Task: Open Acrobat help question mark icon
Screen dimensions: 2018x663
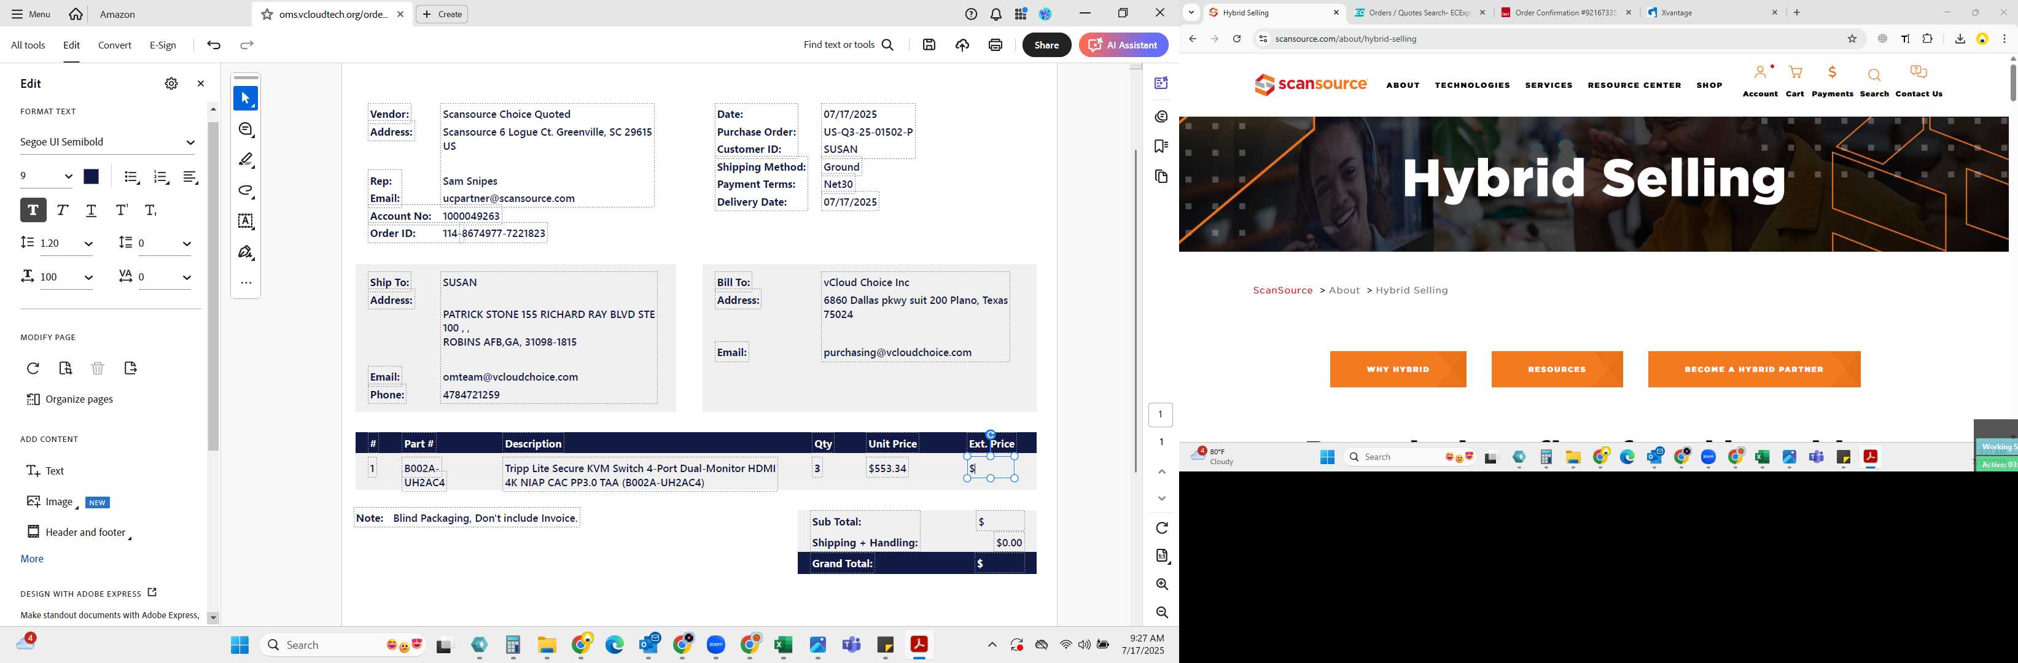Action: (x=972, y=14)
